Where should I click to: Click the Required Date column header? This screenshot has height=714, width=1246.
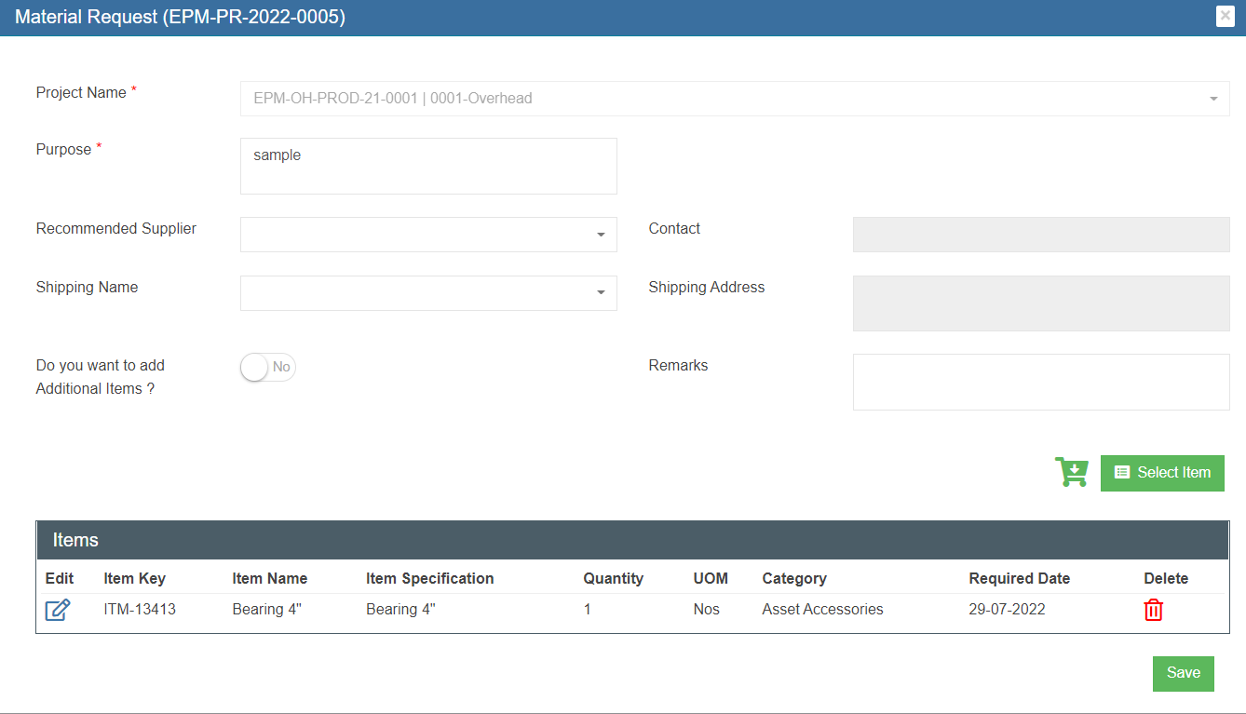coord(1019,578)
